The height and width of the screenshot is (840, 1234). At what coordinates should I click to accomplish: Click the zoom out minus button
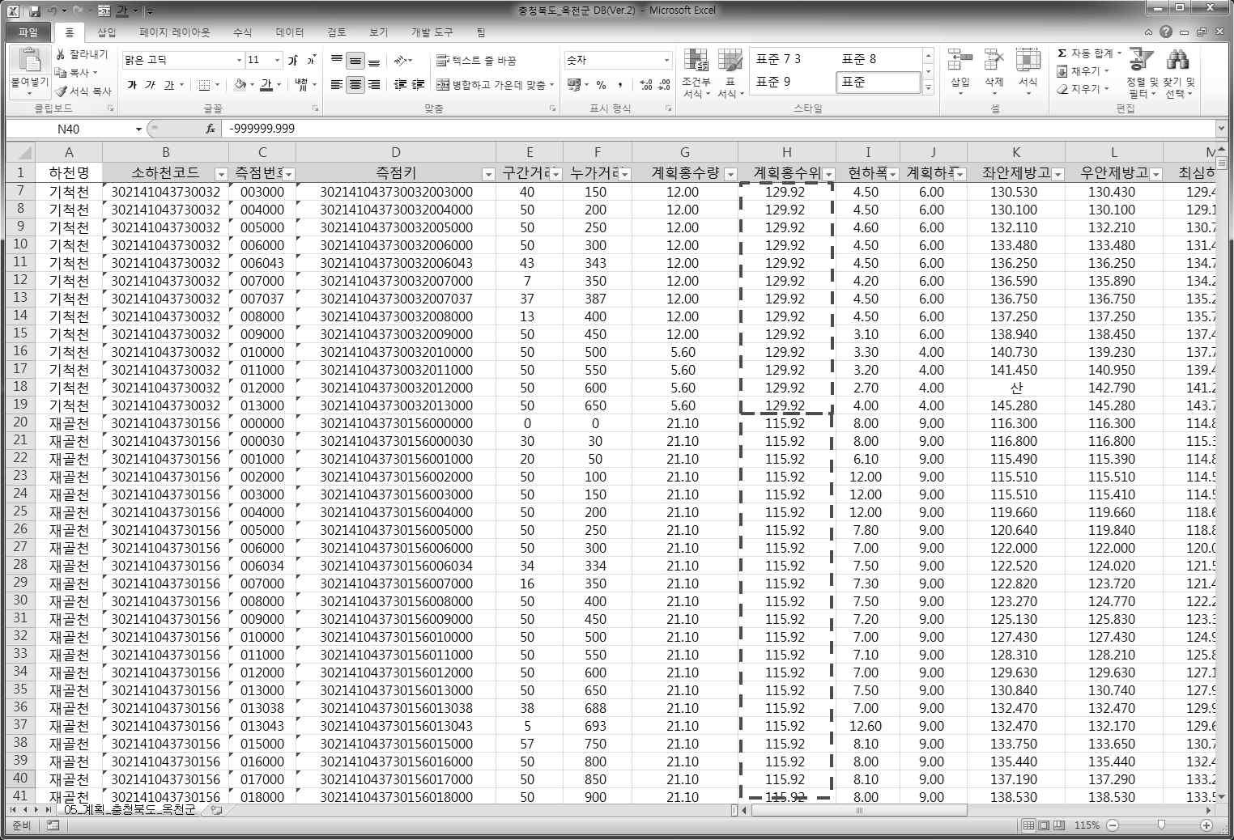click(x=1113, y=825)
